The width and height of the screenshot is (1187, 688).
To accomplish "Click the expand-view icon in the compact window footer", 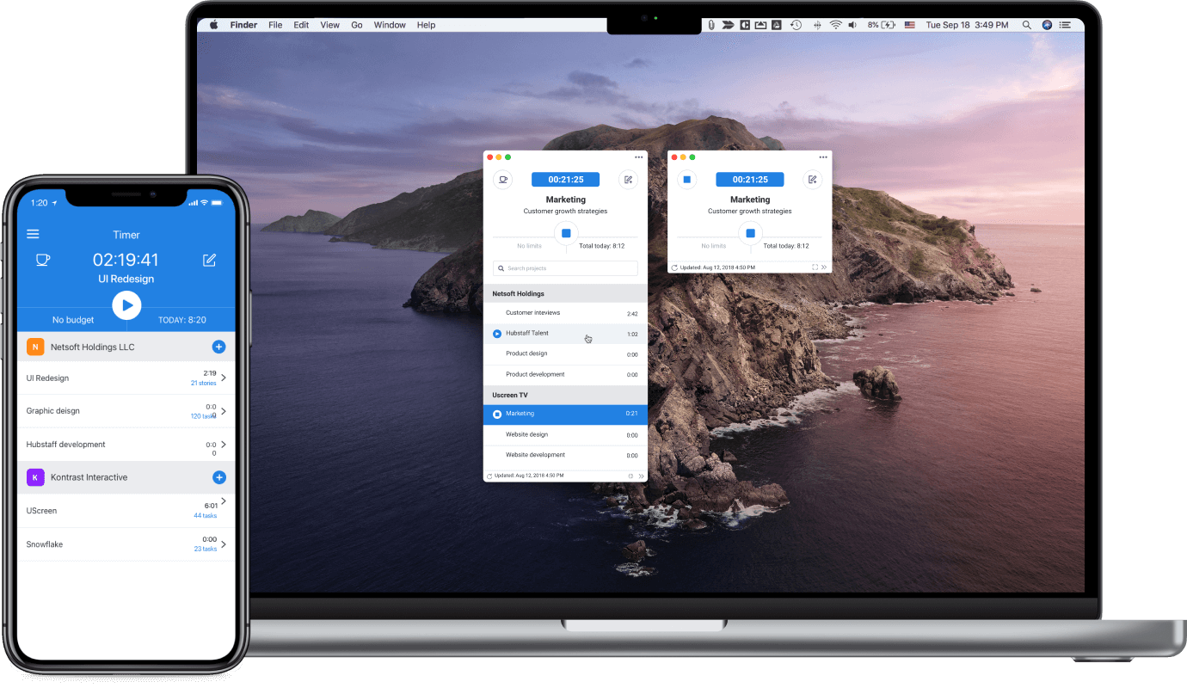I will coord(815,267).
